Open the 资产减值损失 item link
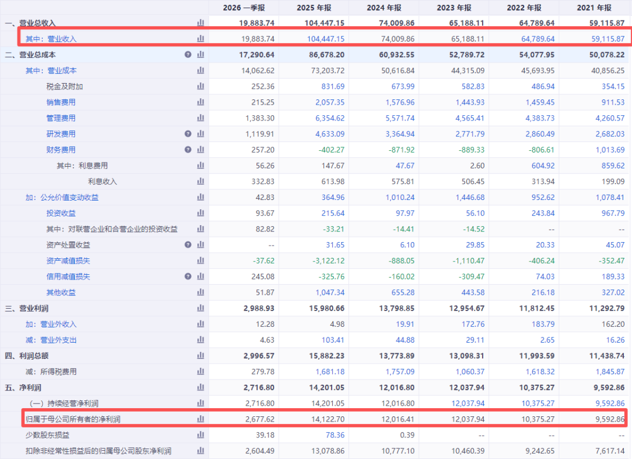This screenshot has width=632, height=459. (x=68, y=261)
